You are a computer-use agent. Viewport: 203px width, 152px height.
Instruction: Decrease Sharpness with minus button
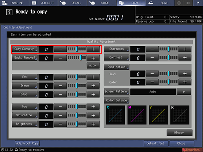[152, 49]
